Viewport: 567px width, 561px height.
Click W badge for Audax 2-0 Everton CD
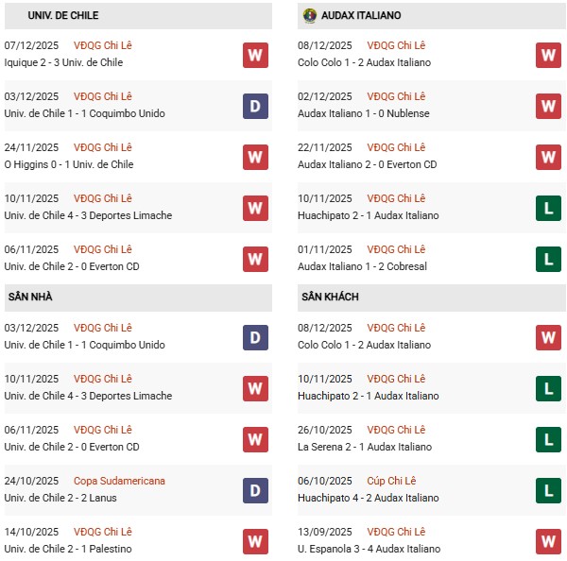[548, 157]
